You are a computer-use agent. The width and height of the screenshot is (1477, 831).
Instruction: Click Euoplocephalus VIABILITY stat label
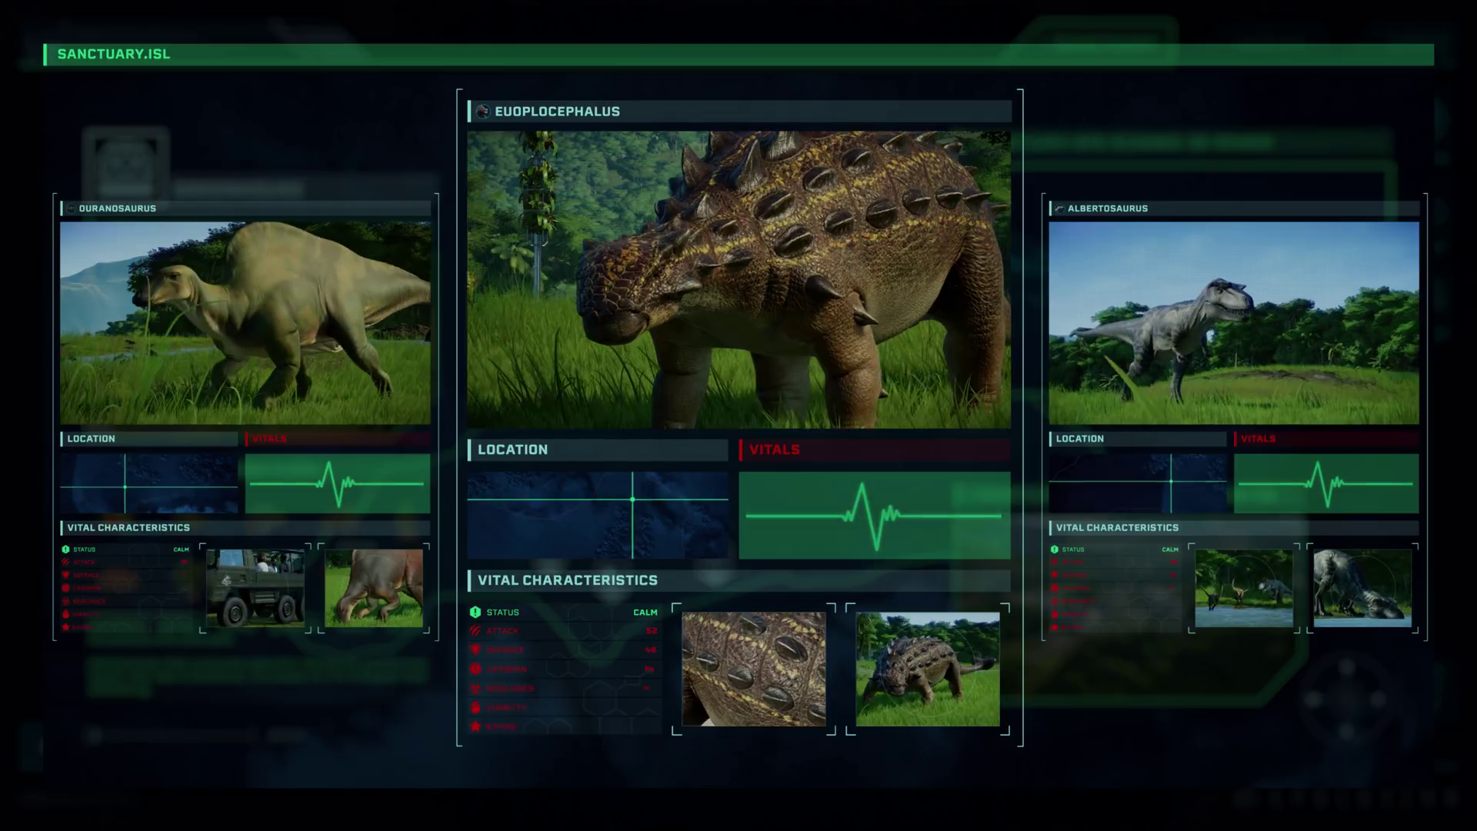506,707
